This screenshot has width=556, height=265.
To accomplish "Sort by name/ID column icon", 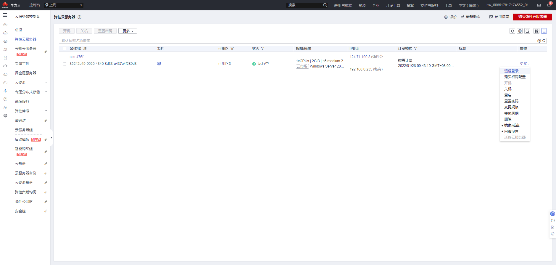I will [x=85, y=49].
